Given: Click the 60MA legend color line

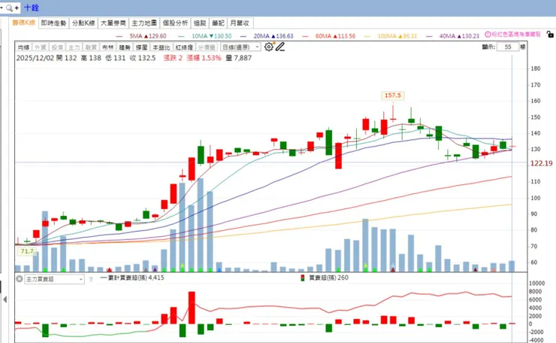Looking at the screenshot, I should tap(305, 36).
